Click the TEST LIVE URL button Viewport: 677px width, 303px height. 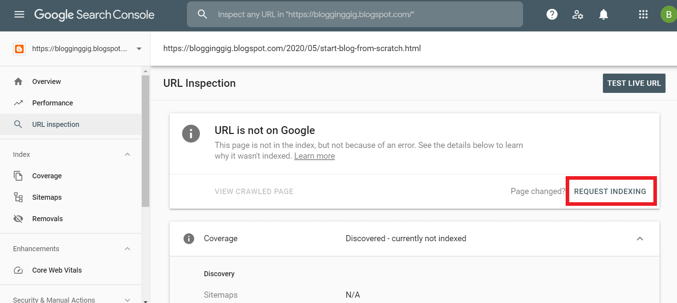tap(634, 83)
